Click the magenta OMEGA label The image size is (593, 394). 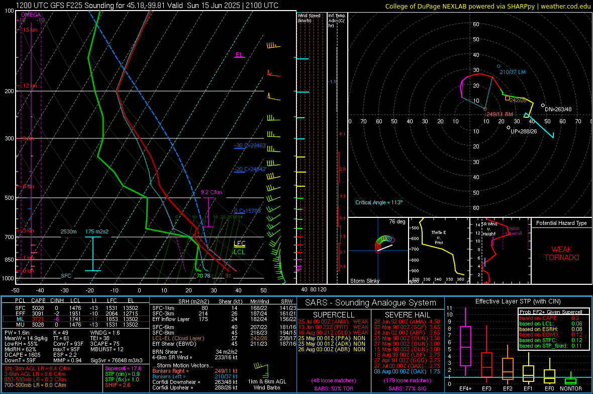click(x=31, y=15)
